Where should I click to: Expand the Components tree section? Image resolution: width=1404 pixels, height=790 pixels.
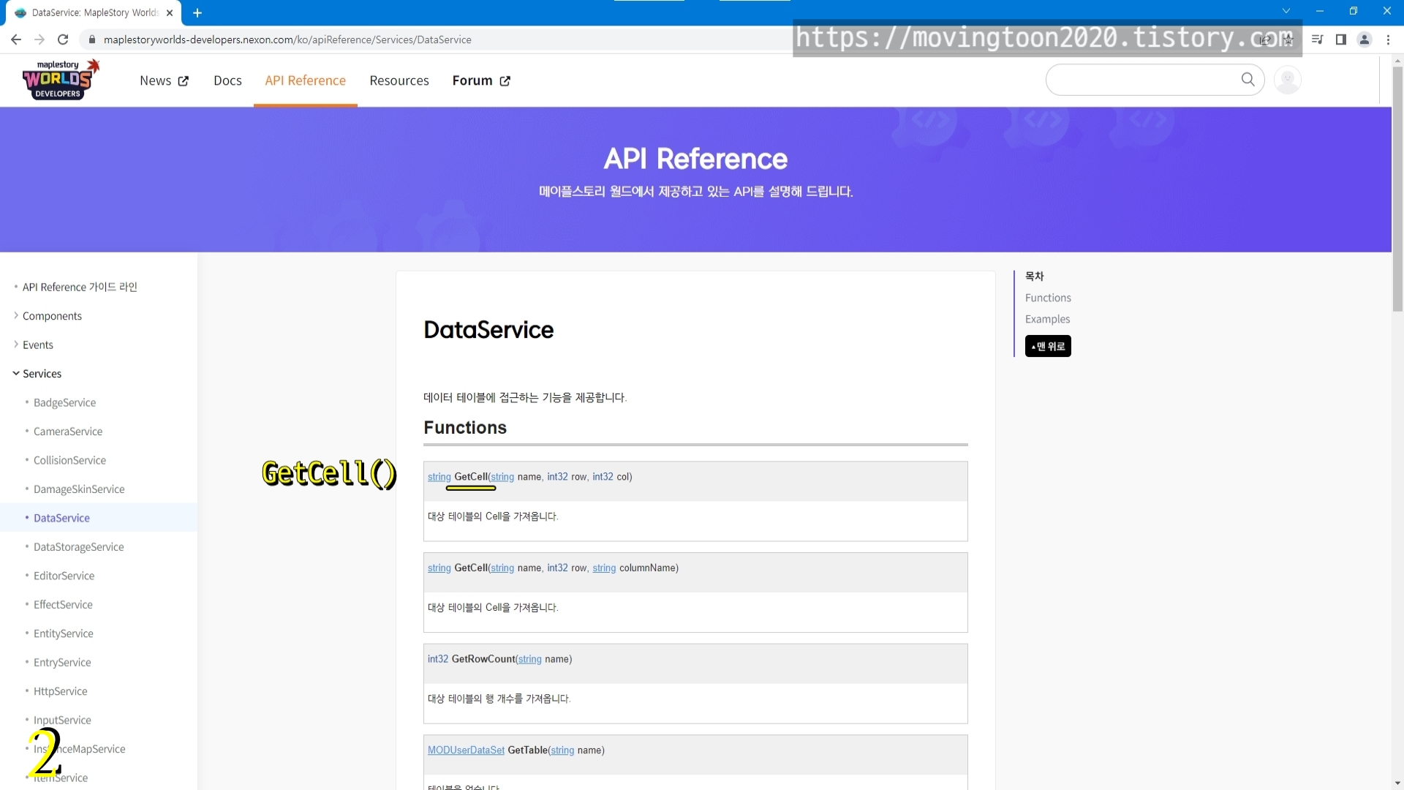[x=52, y=316]
